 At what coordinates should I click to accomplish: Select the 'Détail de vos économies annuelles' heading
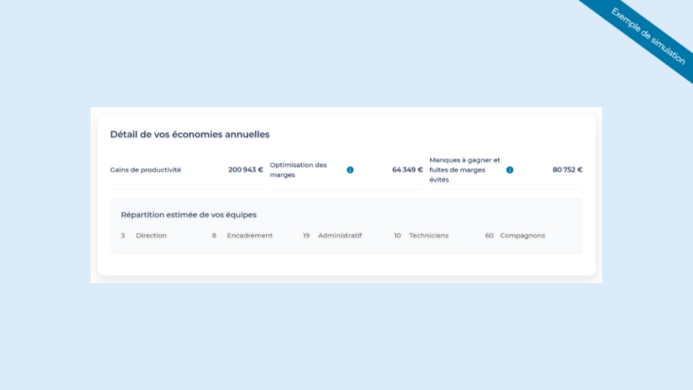190,135
